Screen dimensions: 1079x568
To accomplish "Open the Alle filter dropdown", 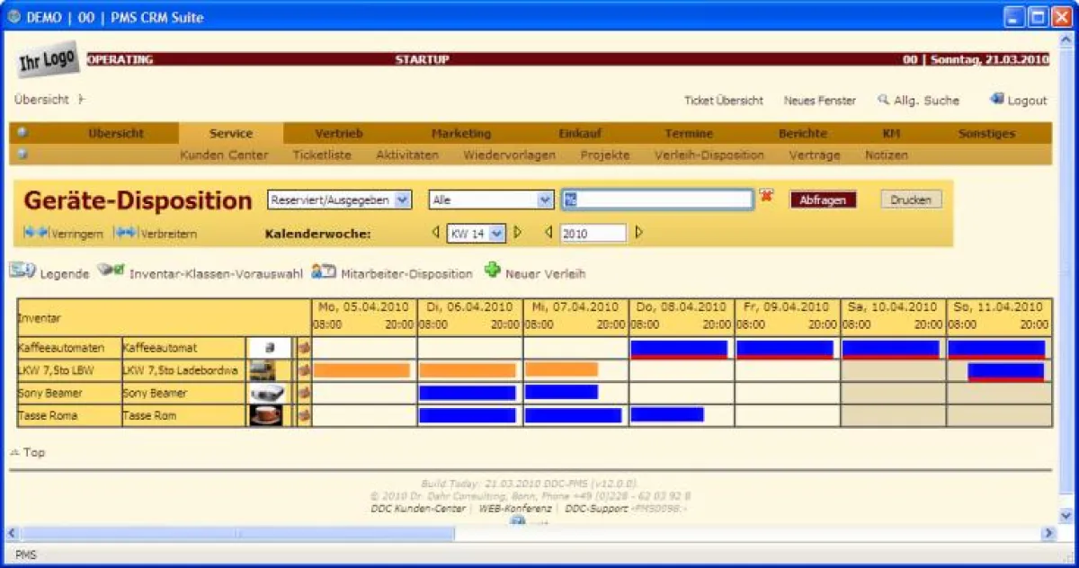I will click(489, 199).
